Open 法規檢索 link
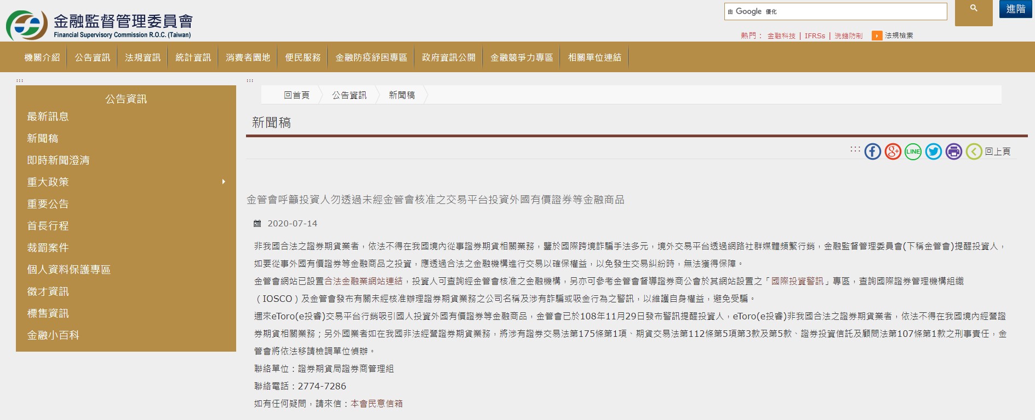Screen dimensions: 1035x420 point(899,36)
